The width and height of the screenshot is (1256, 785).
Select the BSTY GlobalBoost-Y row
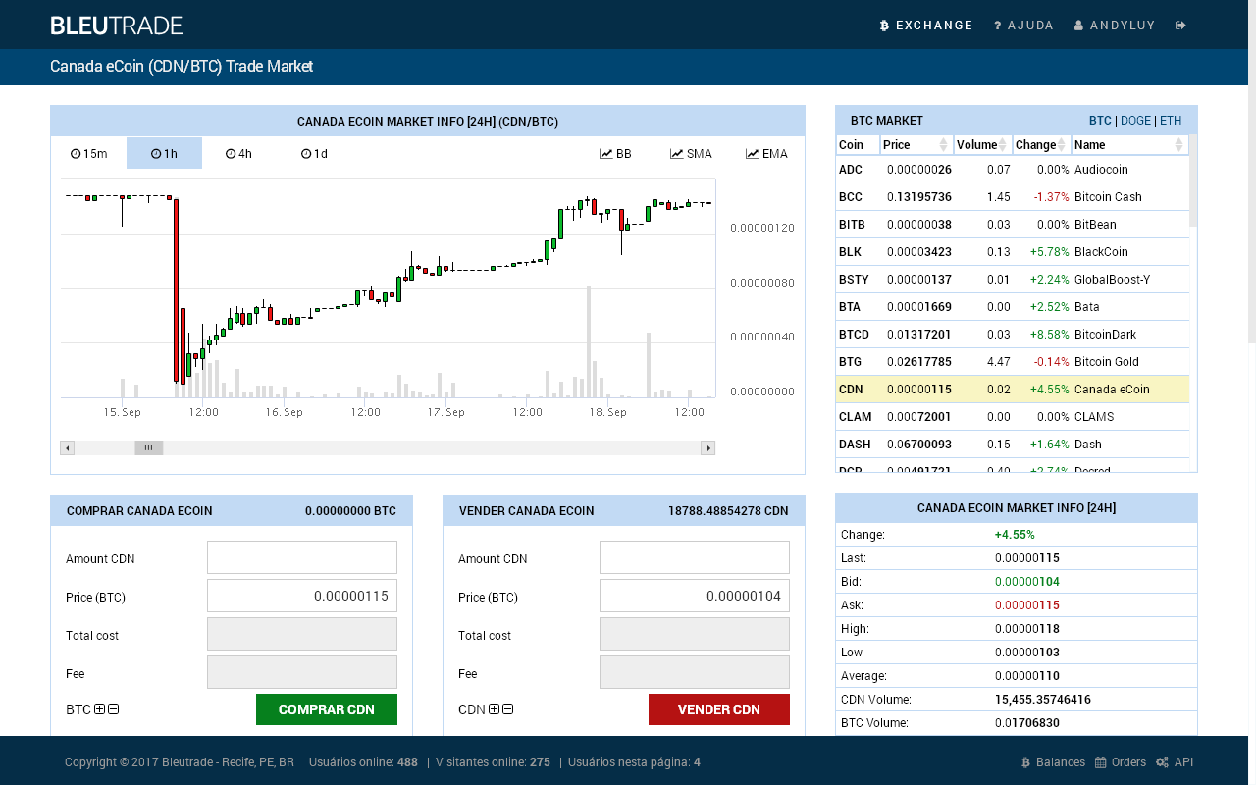(1013, 280)
